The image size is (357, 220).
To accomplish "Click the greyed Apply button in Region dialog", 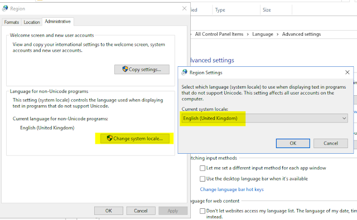I will (x=173, y=211).
